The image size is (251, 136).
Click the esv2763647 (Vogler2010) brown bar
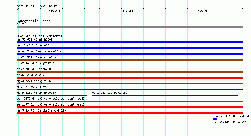click(130, 60)
